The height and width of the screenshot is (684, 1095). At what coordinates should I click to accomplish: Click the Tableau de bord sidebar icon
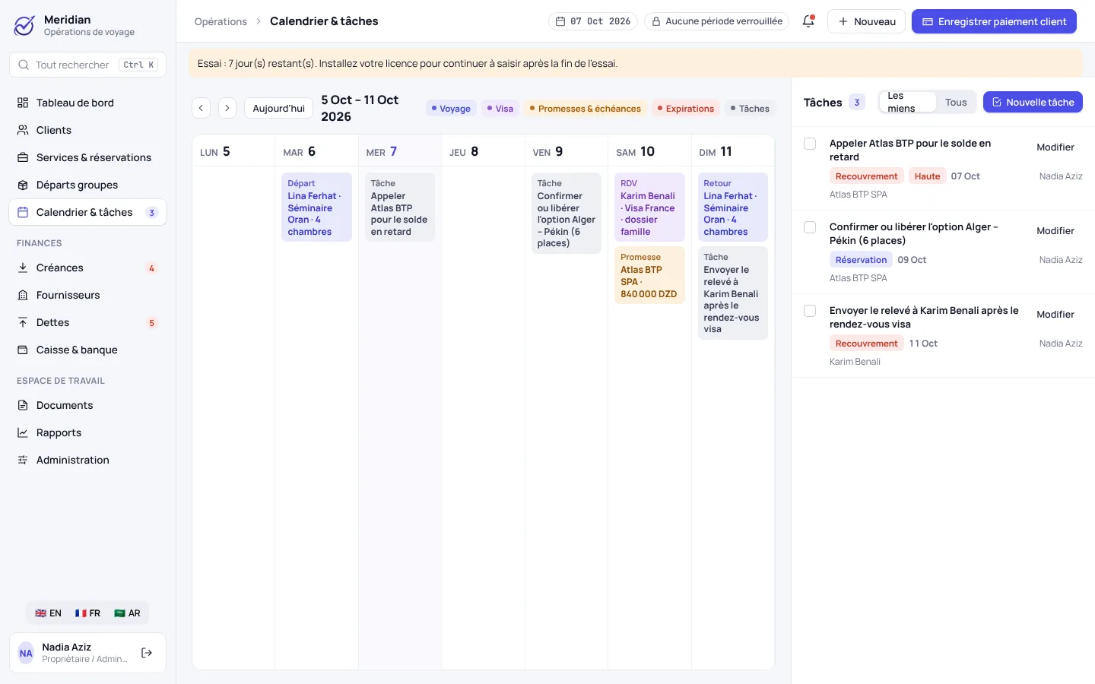point(23,103)
